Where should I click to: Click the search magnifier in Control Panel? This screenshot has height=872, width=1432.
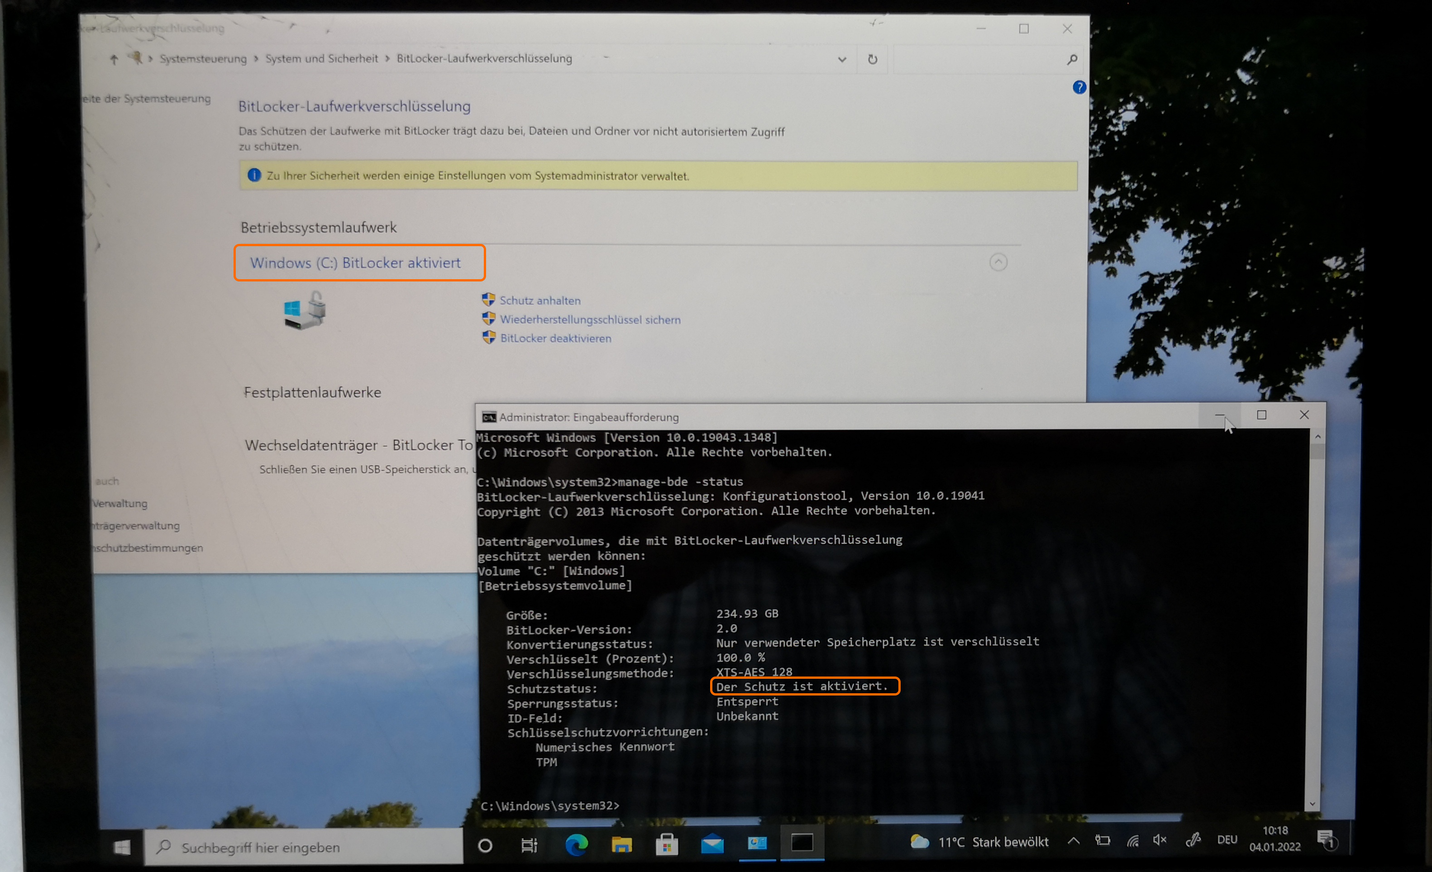(x=1072, y=59)
